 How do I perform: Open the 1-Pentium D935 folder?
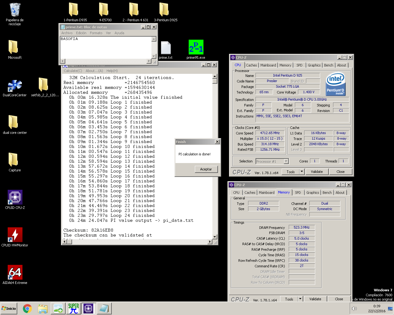pos(74,12)
